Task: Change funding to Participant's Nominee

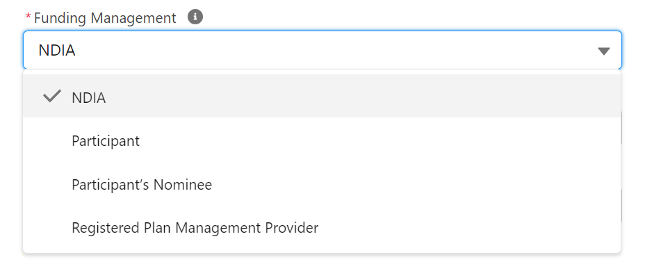Action: tap(322, 184)
